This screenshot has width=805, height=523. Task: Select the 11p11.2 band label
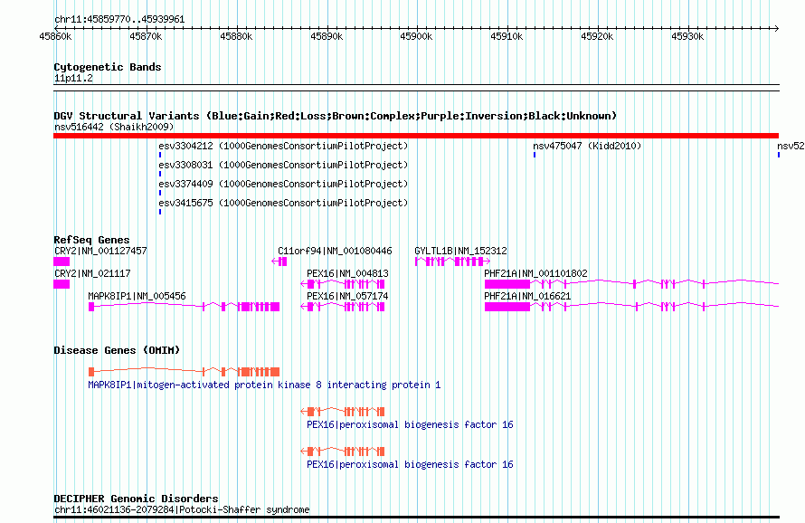tap(73, 78)
